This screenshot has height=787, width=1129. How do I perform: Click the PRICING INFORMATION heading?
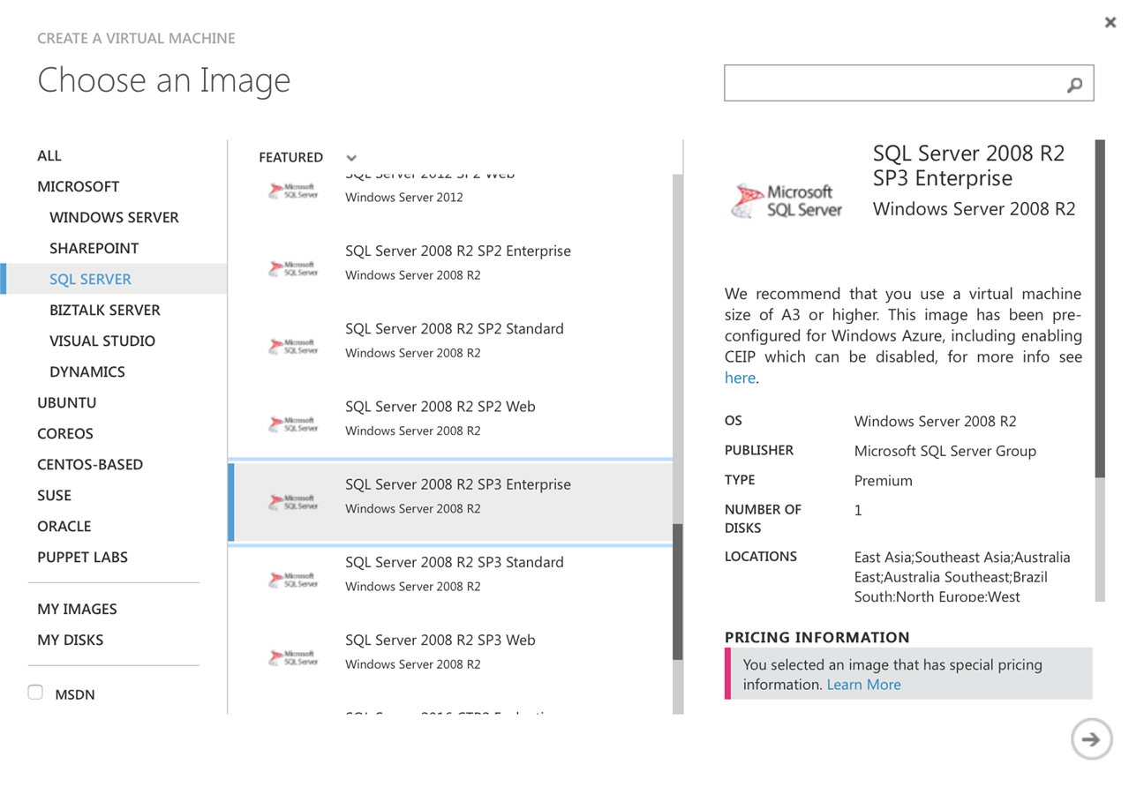click(x=817, y=637)
